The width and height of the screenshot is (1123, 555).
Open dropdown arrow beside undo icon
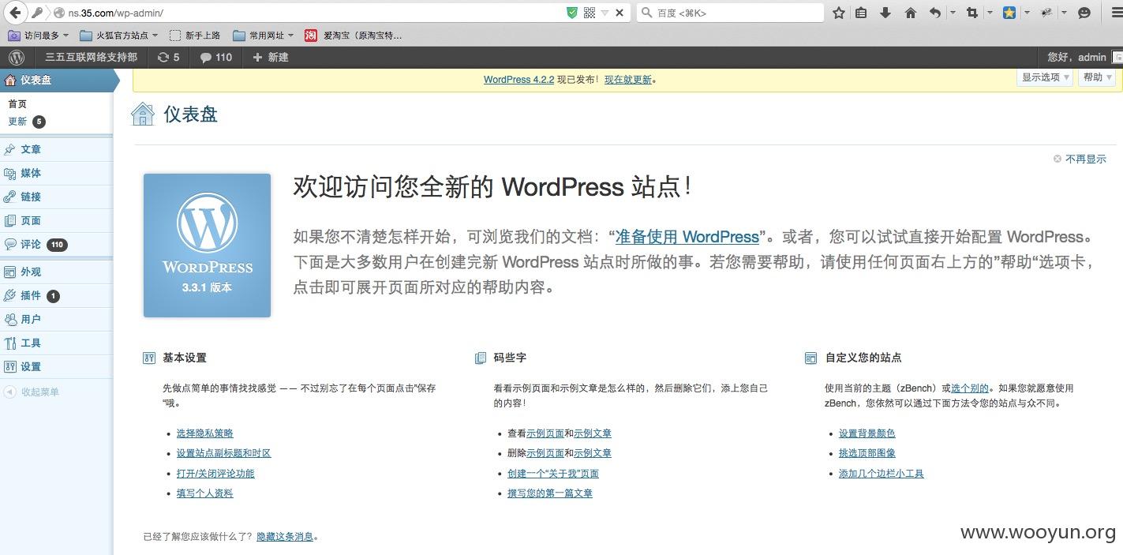pos(953,13)
